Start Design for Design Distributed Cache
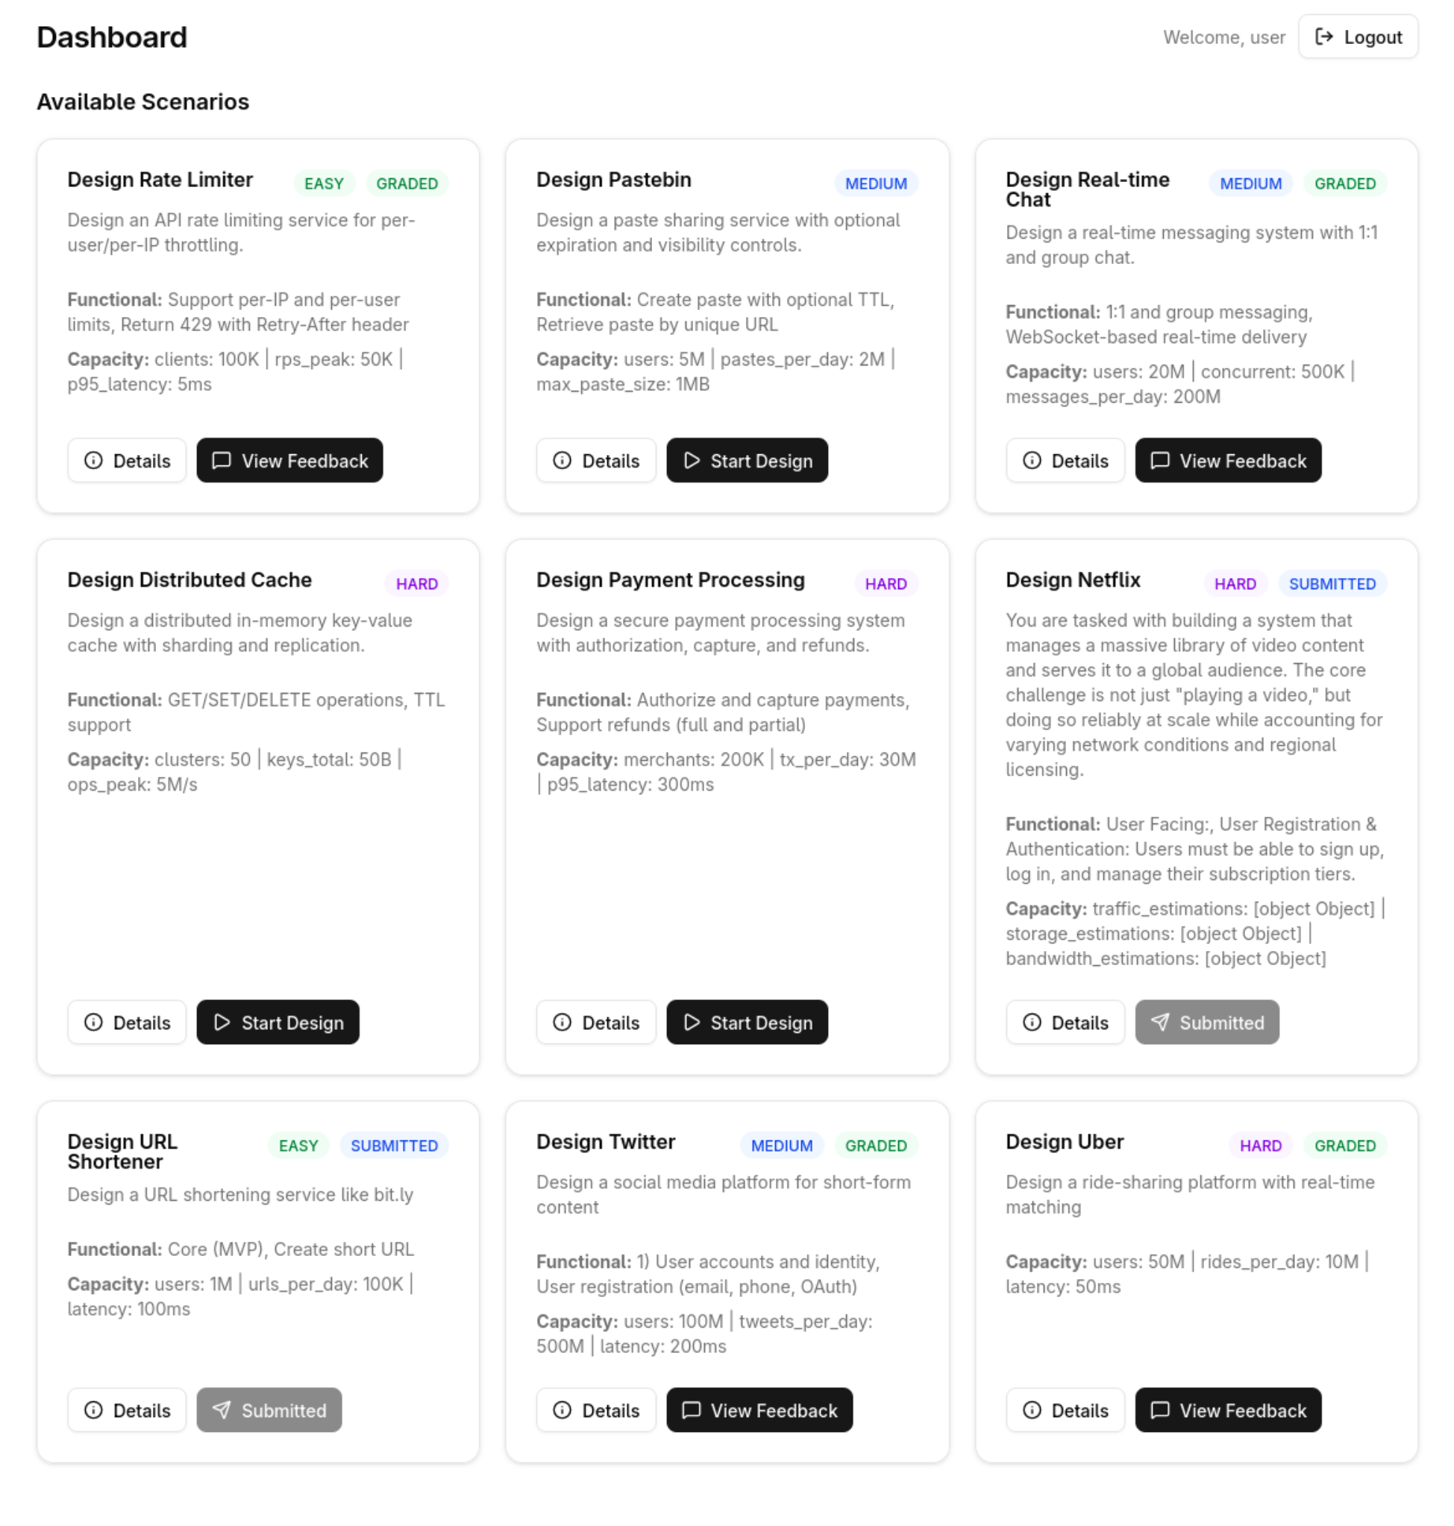 (x=278, y=1023)
